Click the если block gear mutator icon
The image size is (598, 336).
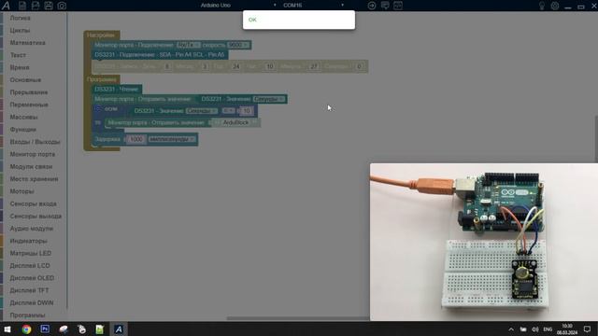pyautogui.click(x=98, y=108)
